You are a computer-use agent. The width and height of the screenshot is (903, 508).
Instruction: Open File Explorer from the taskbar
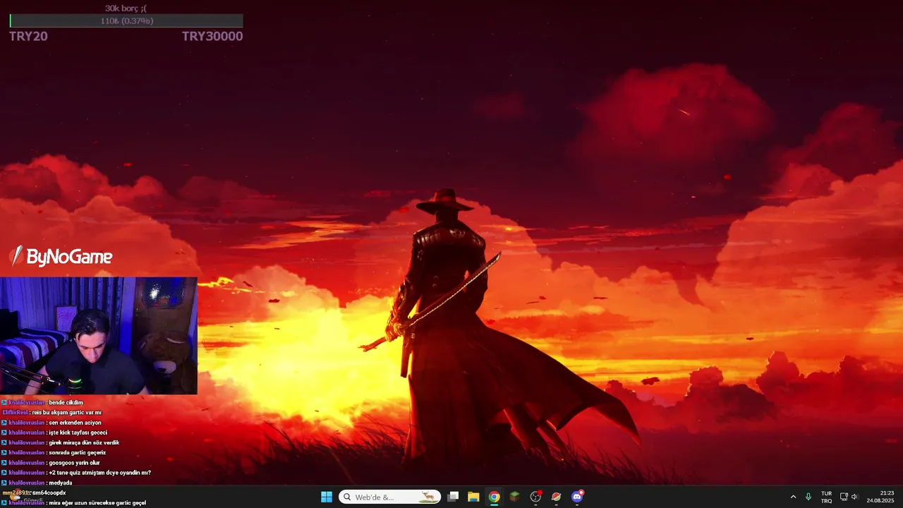pyautogui.click(x=473, y=497)
